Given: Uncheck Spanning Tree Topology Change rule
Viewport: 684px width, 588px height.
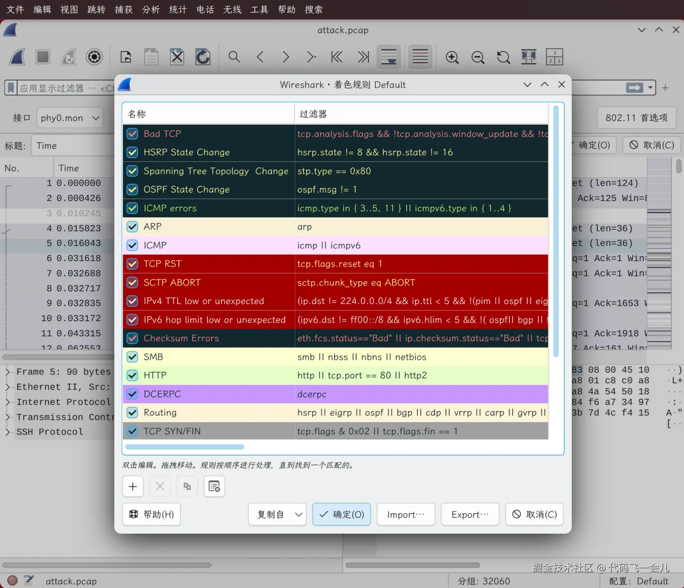Looking at the screenshot, I should coord(132,171).
